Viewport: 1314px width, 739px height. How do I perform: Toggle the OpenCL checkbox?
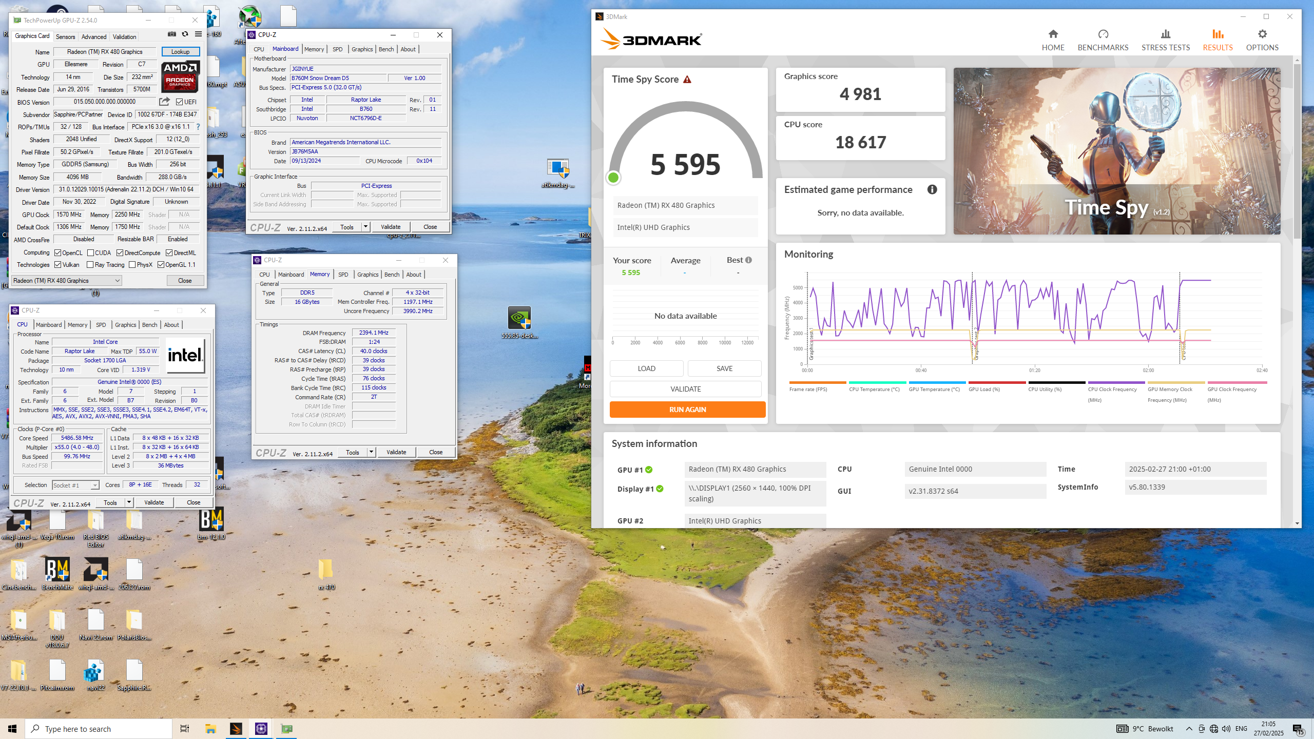[58, 252]
